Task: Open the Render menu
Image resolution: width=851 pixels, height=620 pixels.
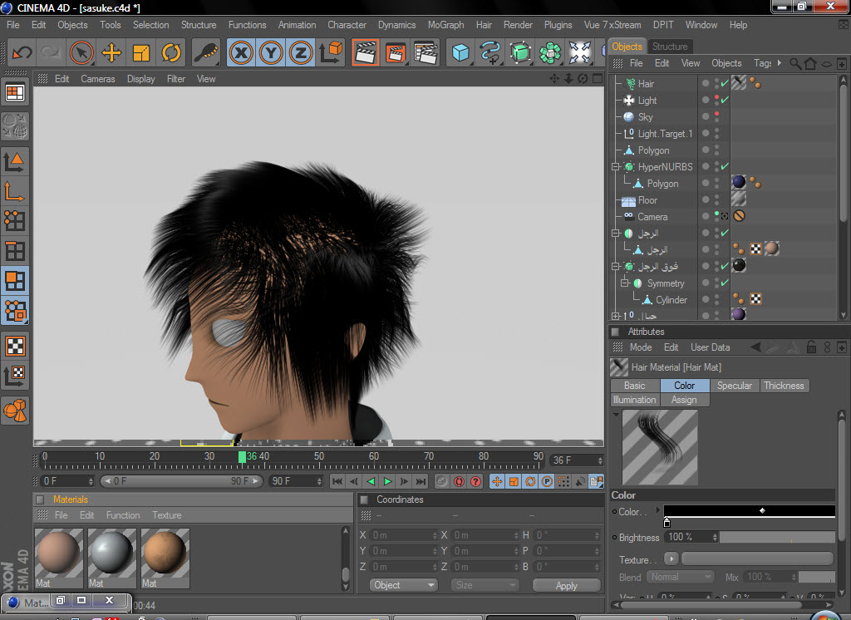Action: point(518,25)
